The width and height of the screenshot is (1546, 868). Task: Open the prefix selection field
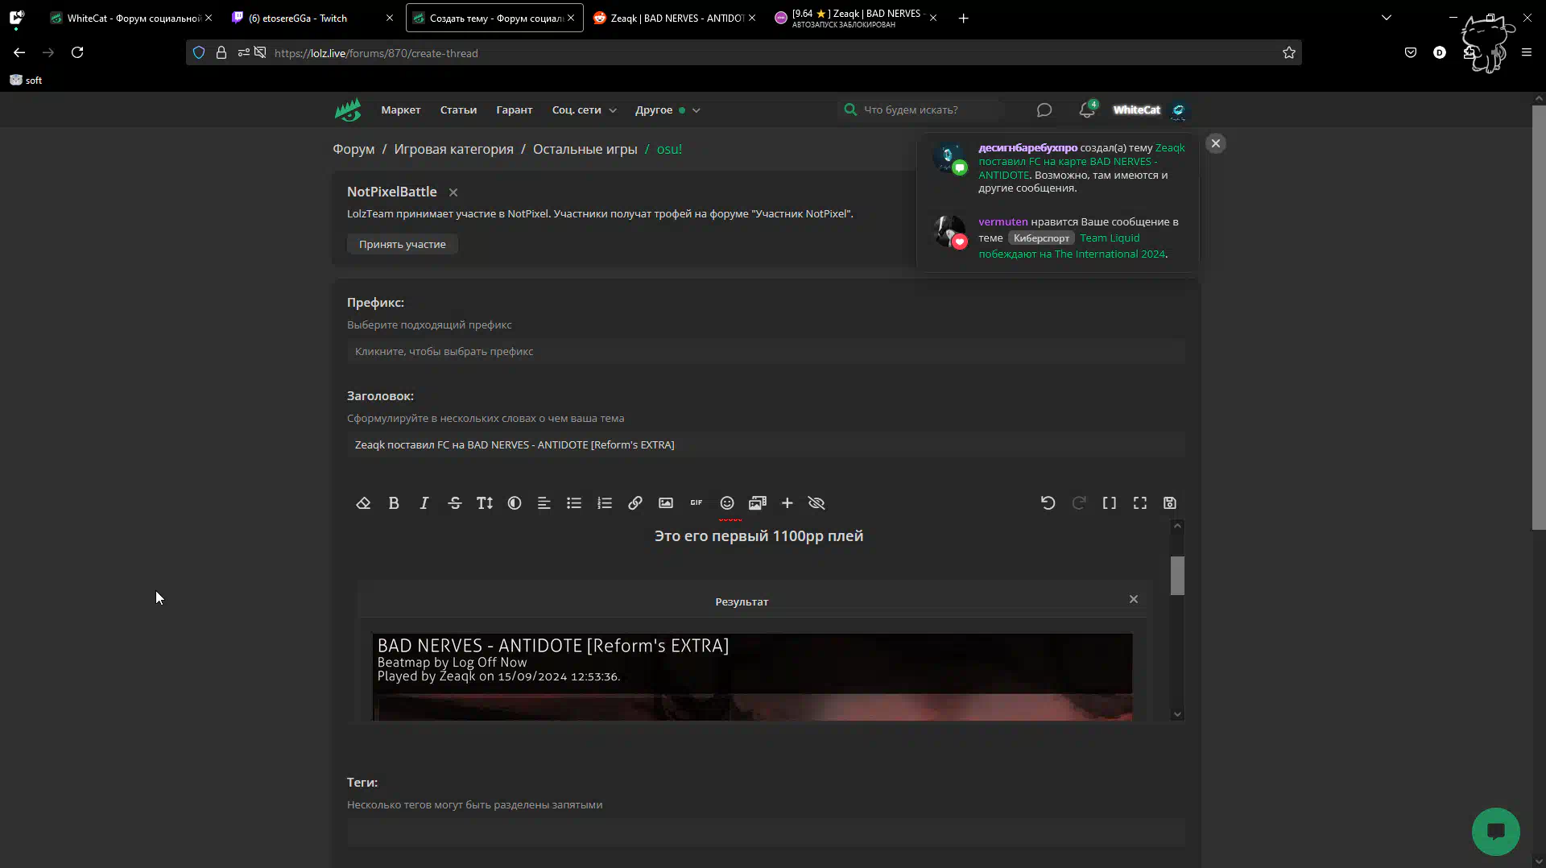point(766,352)
